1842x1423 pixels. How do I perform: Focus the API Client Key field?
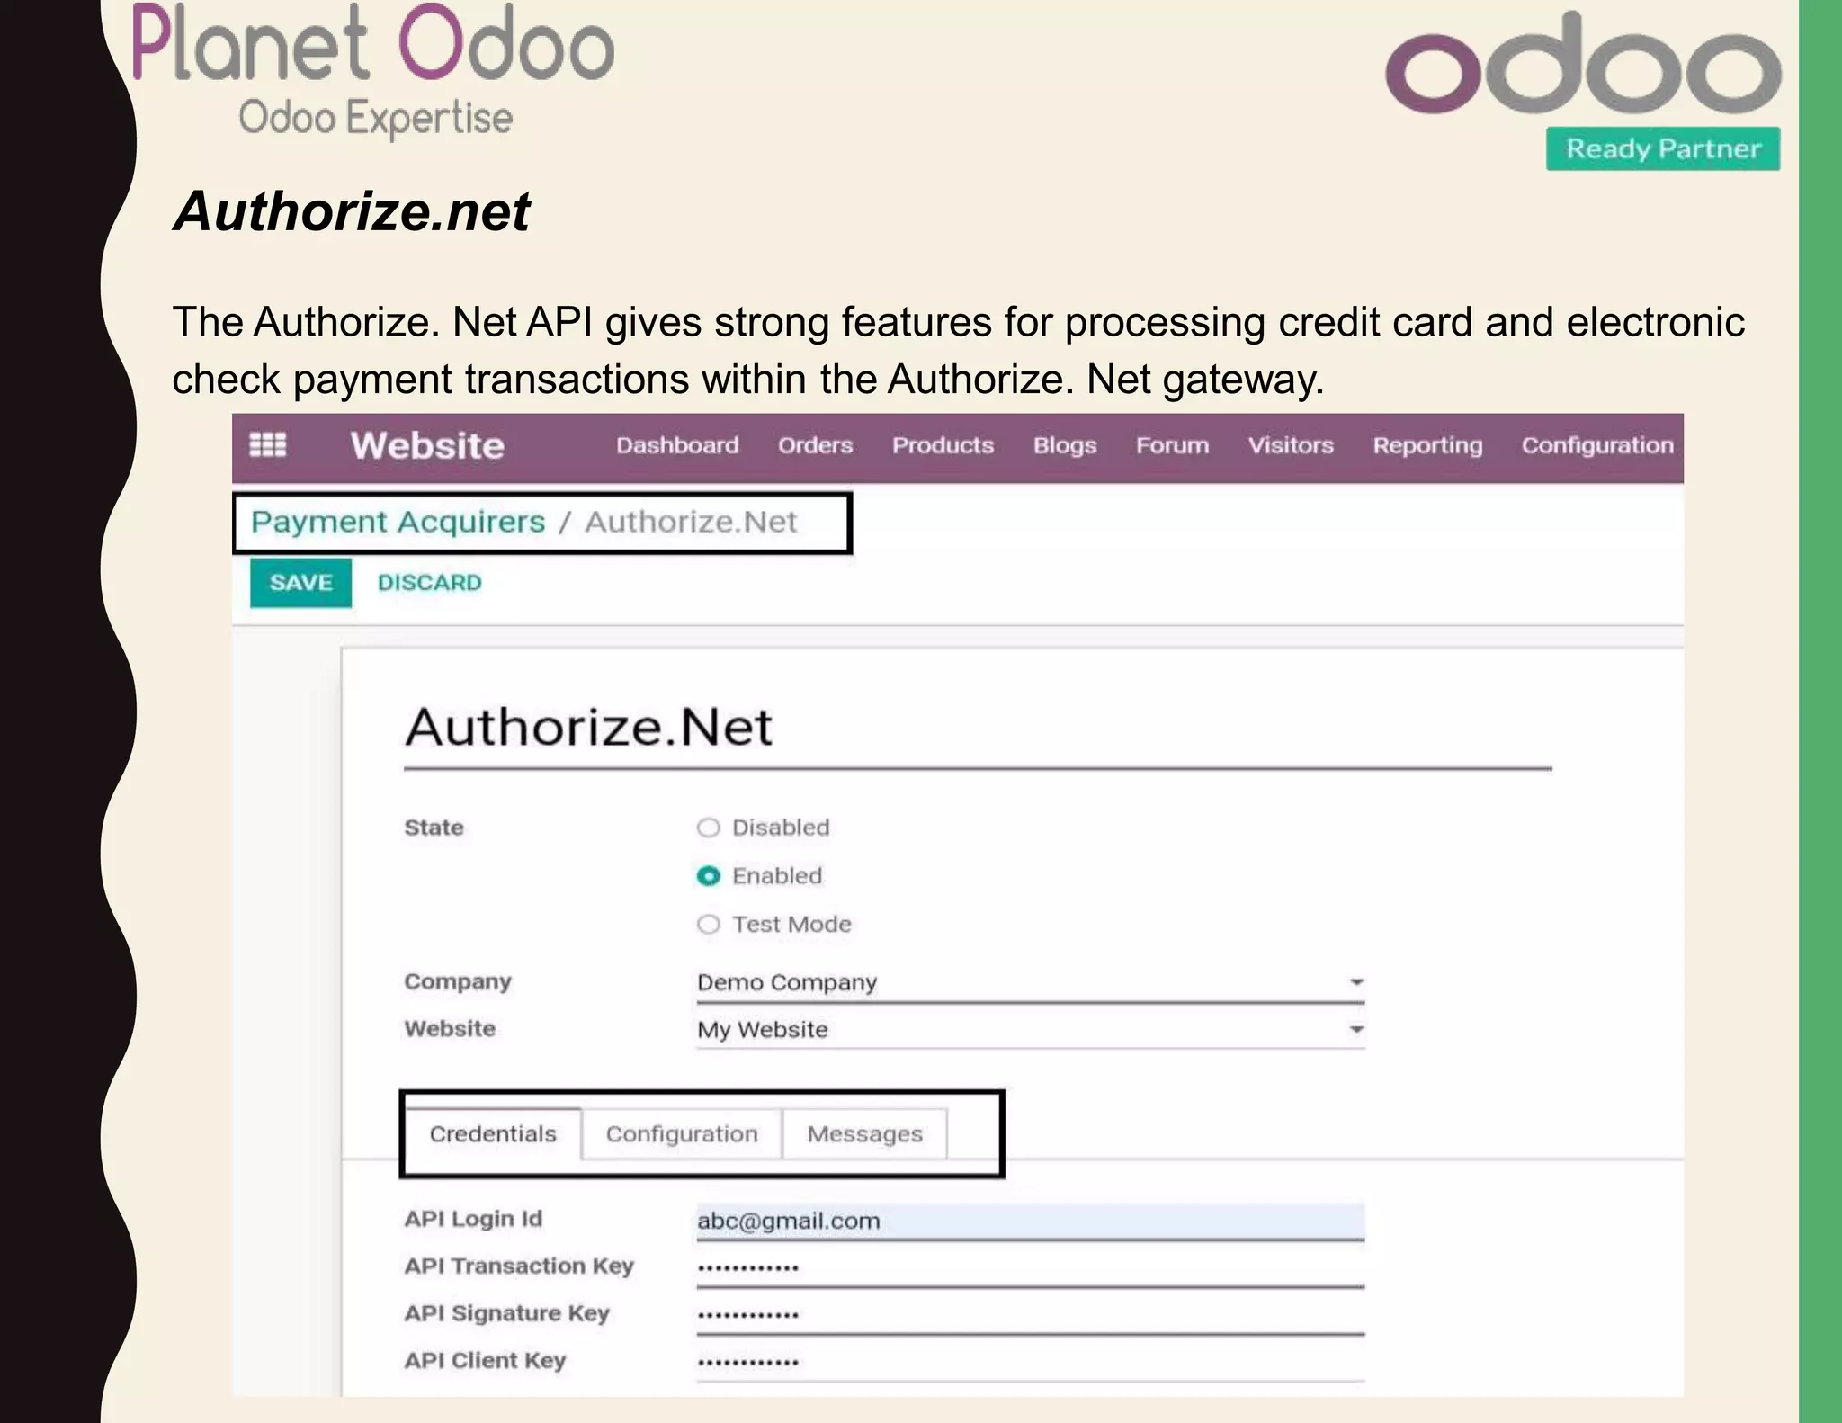[1031, 1362]
